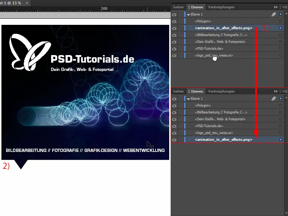Select Ebene 1 layer row in lower panel
This screenshot has height=216, width=288.
click(228, 99)
